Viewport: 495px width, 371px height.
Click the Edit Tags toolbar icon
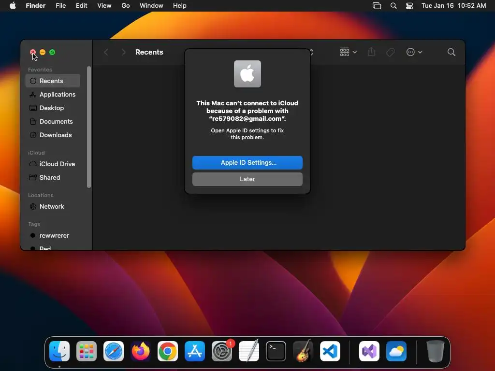pos(391,52)
